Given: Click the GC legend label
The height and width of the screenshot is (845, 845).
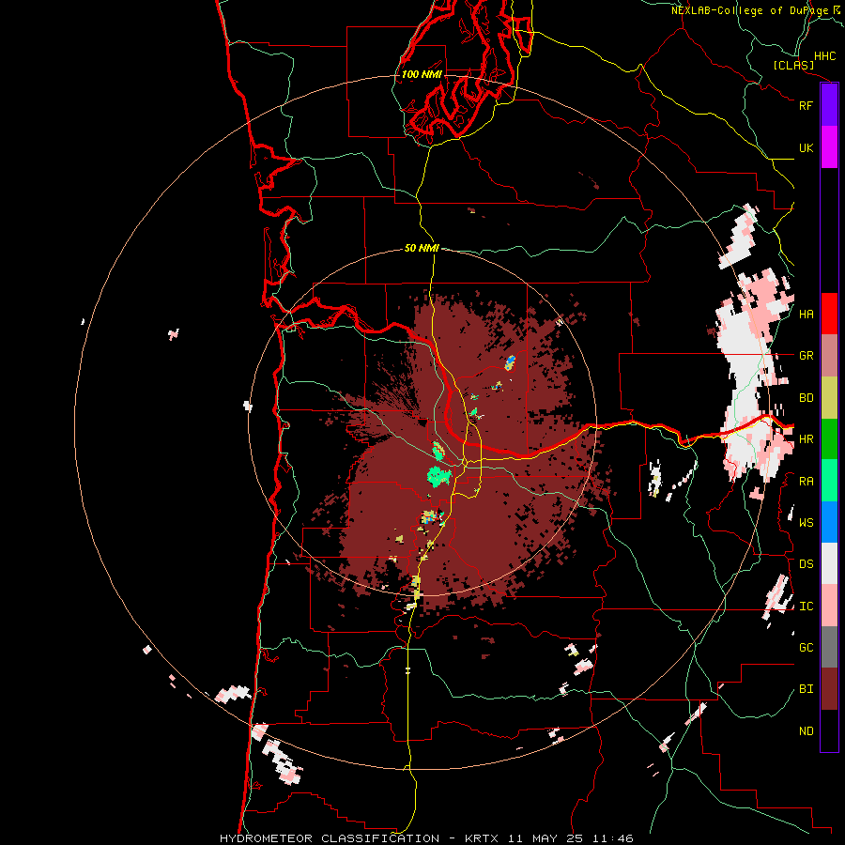Looking at the screenshot, I should click(x=806, y=648).
